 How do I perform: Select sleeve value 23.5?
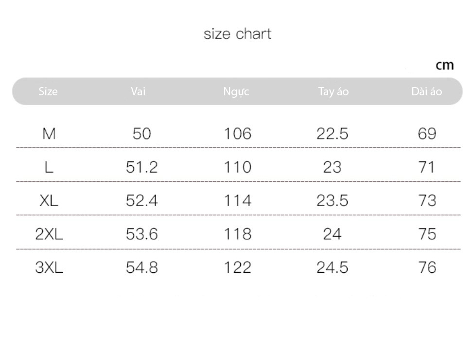332,200
